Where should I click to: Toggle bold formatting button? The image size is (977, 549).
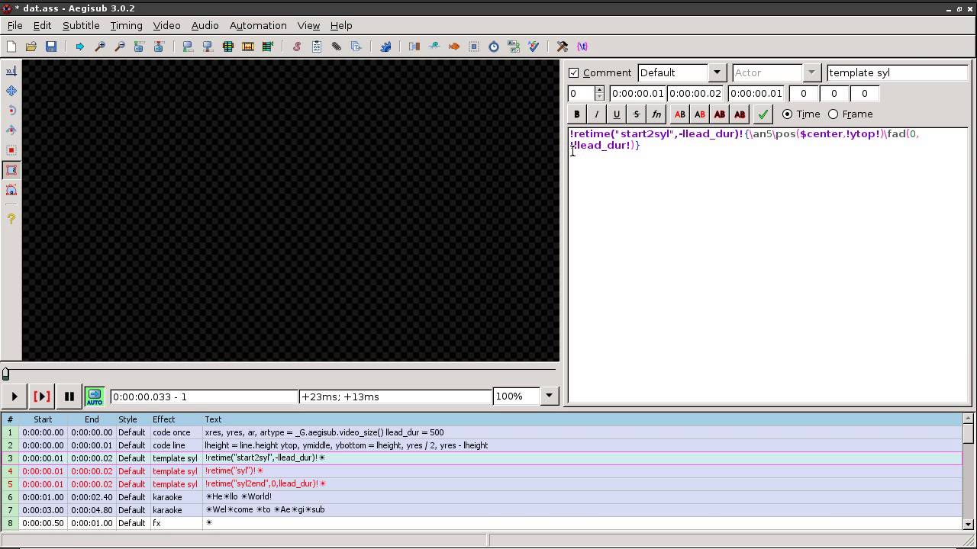(x=577, y=114)
